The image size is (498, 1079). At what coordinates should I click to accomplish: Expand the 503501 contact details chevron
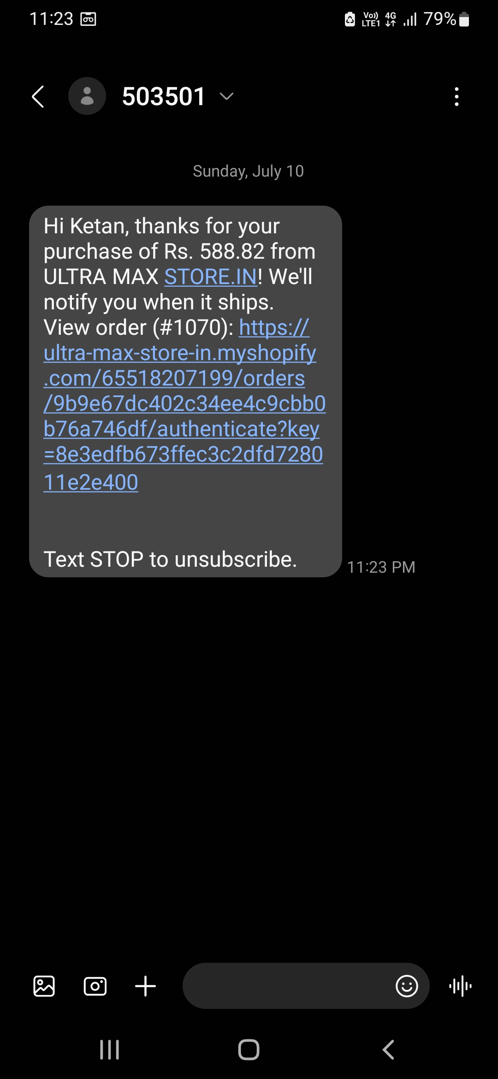(226, 96)
